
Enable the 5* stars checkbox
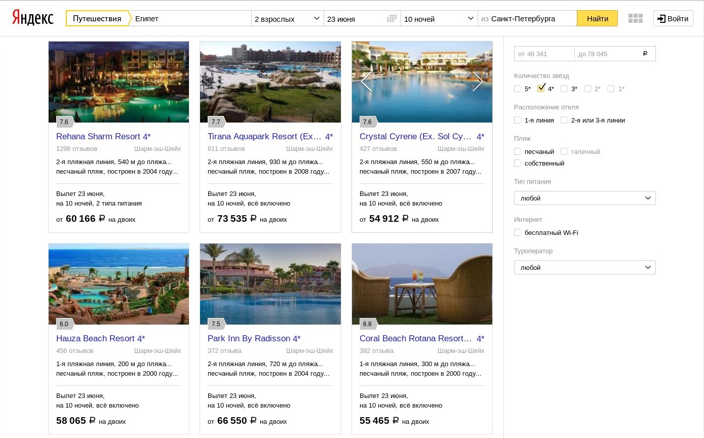click(517, 89)
